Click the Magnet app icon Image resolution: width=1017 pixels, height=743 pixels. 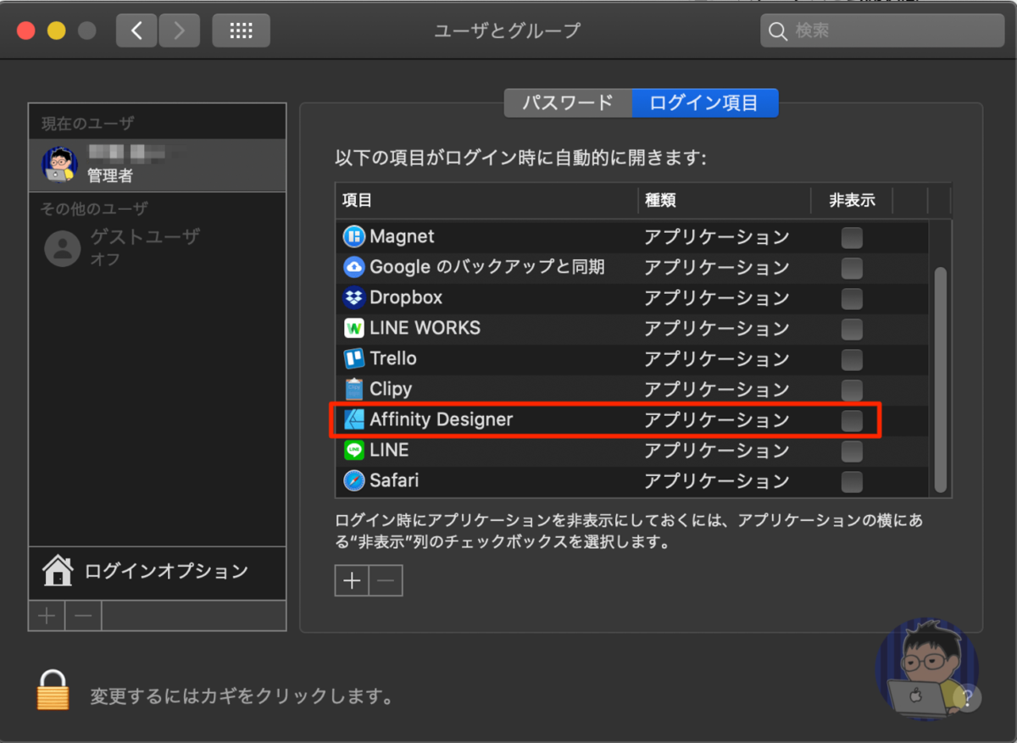click(353, 236)
